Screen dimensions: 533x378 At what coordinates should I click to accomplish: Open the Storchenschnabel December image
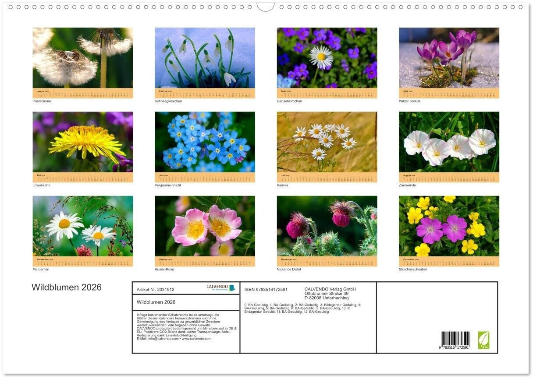tap(449, 226)
